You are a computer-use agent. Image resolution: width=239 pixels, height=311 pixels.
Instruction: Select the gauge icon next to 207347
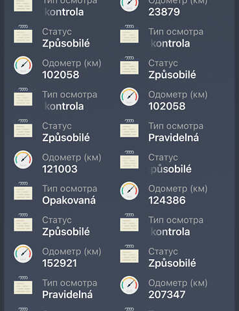point(129,285)
